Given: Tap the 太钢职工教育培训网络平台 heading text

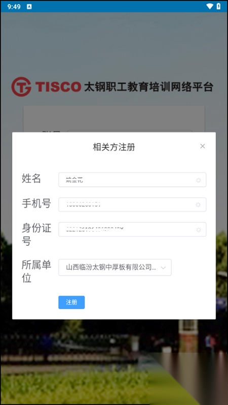Looking at the screenshot, I should [149, 87].
